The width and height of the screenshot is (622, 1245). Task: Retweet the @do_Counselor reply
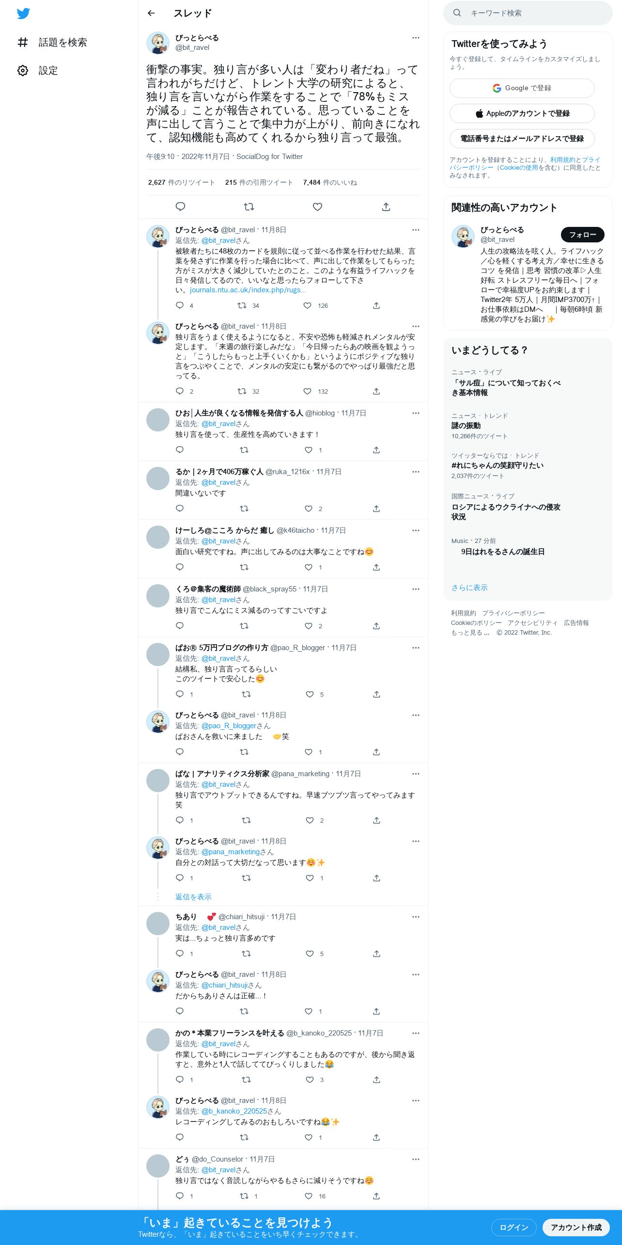(244, 1196)
